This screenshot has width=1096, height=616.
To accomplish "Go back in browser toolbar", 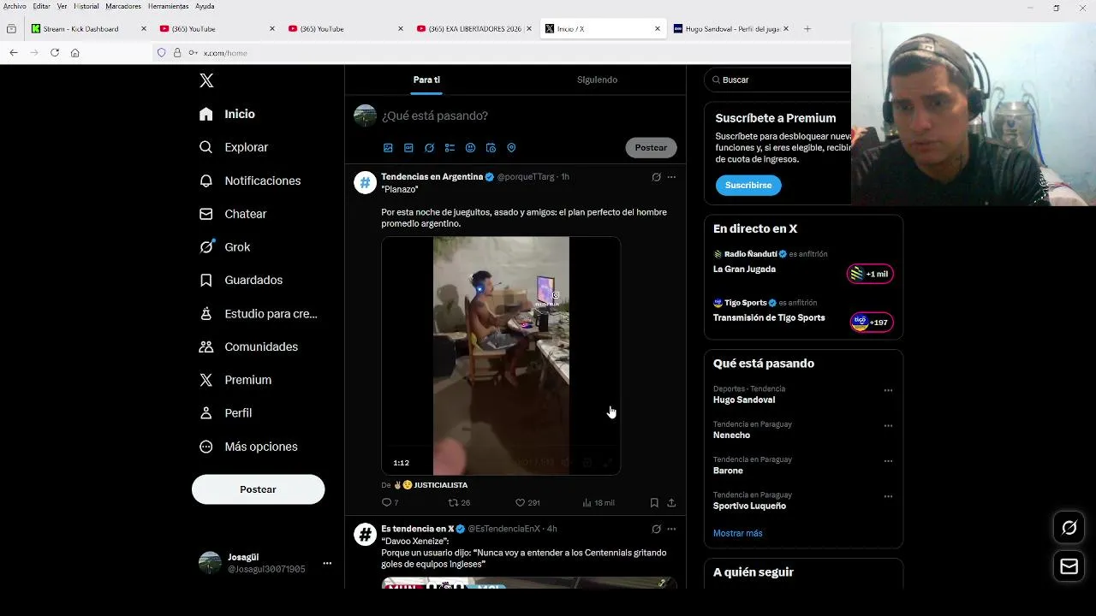I will [14, 53].
